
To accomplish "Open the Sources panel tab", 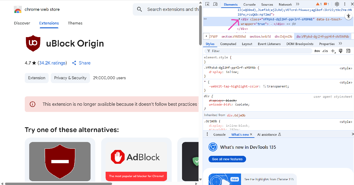I will point(267,4).
